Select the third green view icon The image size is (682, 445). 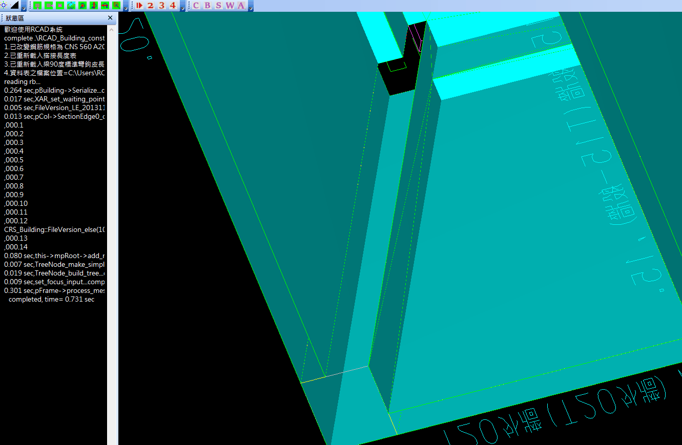point(60,5)
